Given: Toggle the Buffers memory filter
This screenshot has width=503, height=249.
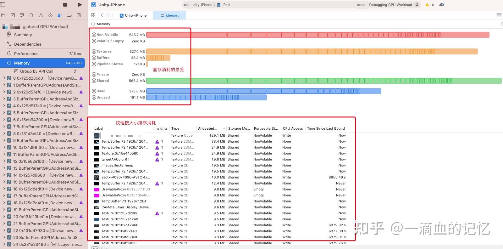Looking at the screenshot, I should (x=94, y=58).
